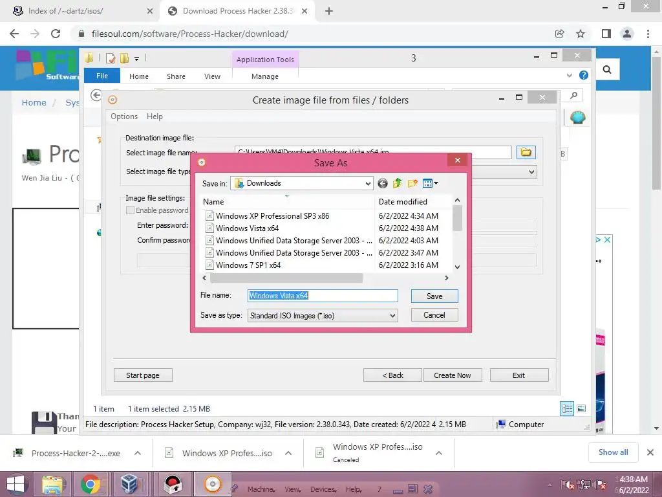The height and width of the screenshot is (497, 662).
Task: Click Save button in Save As dialog
Action: pyautogui.click(x=434, y=296)
